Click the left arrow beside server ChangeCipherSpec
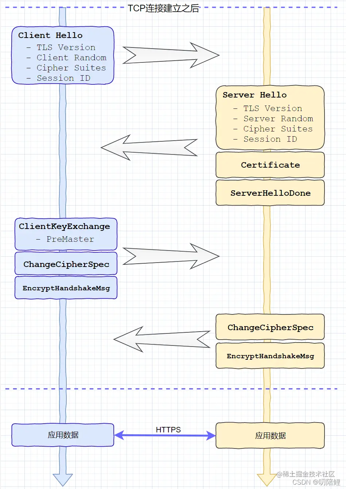 (162, 340)
